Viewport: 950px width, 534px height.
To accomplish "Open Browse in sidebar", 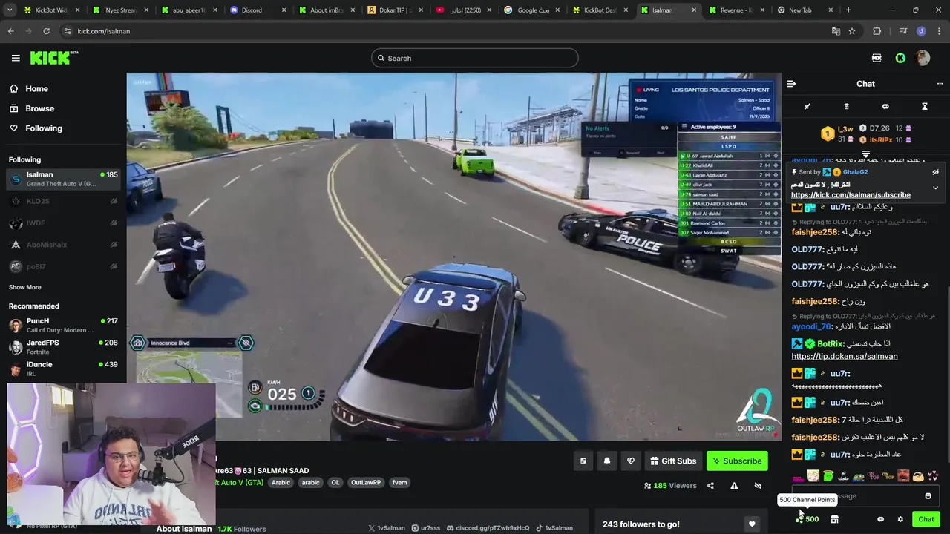I will coord(31,108).
